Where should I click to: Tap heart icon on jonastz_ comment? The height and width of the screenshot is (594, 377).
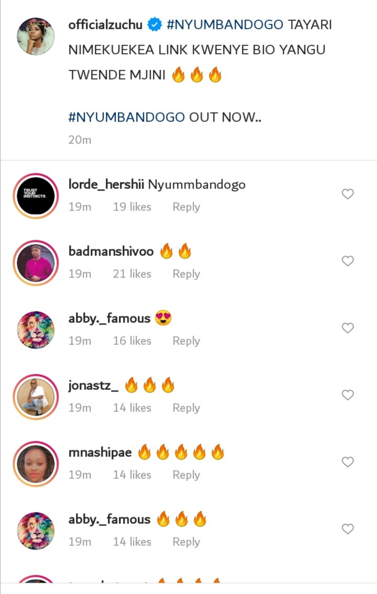pyautogui.click(x=348, y=395)
